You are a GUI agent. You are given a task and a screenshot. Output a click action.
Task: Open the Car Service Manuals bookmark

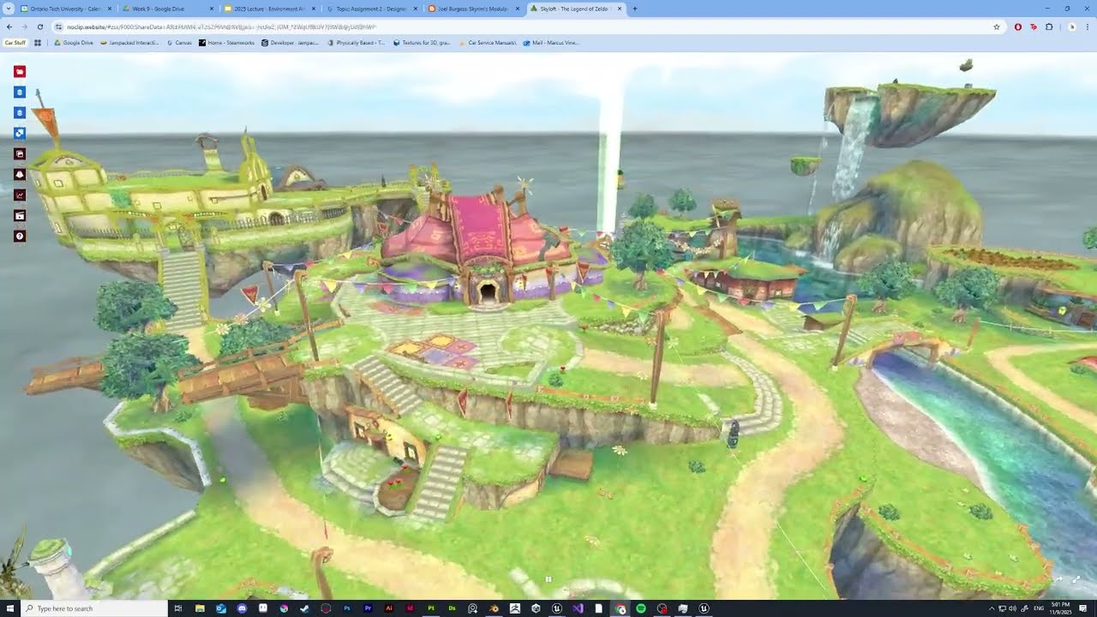click(488, 42)
